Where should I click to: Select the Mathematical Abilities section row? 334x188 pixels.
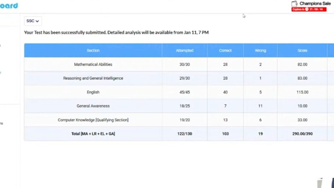(x=179, y=64)
